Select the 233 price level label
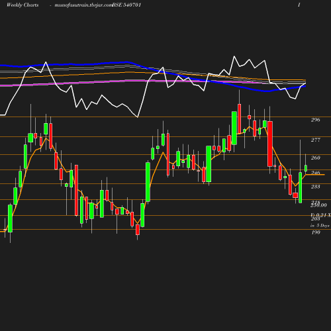This screenshot has width=331, height=331. (x=316, y=187)
